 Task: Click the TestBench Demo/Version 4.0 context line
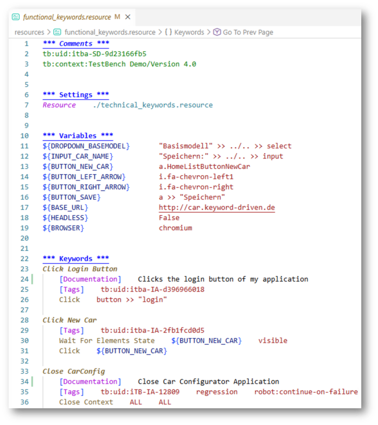(120, 64)
